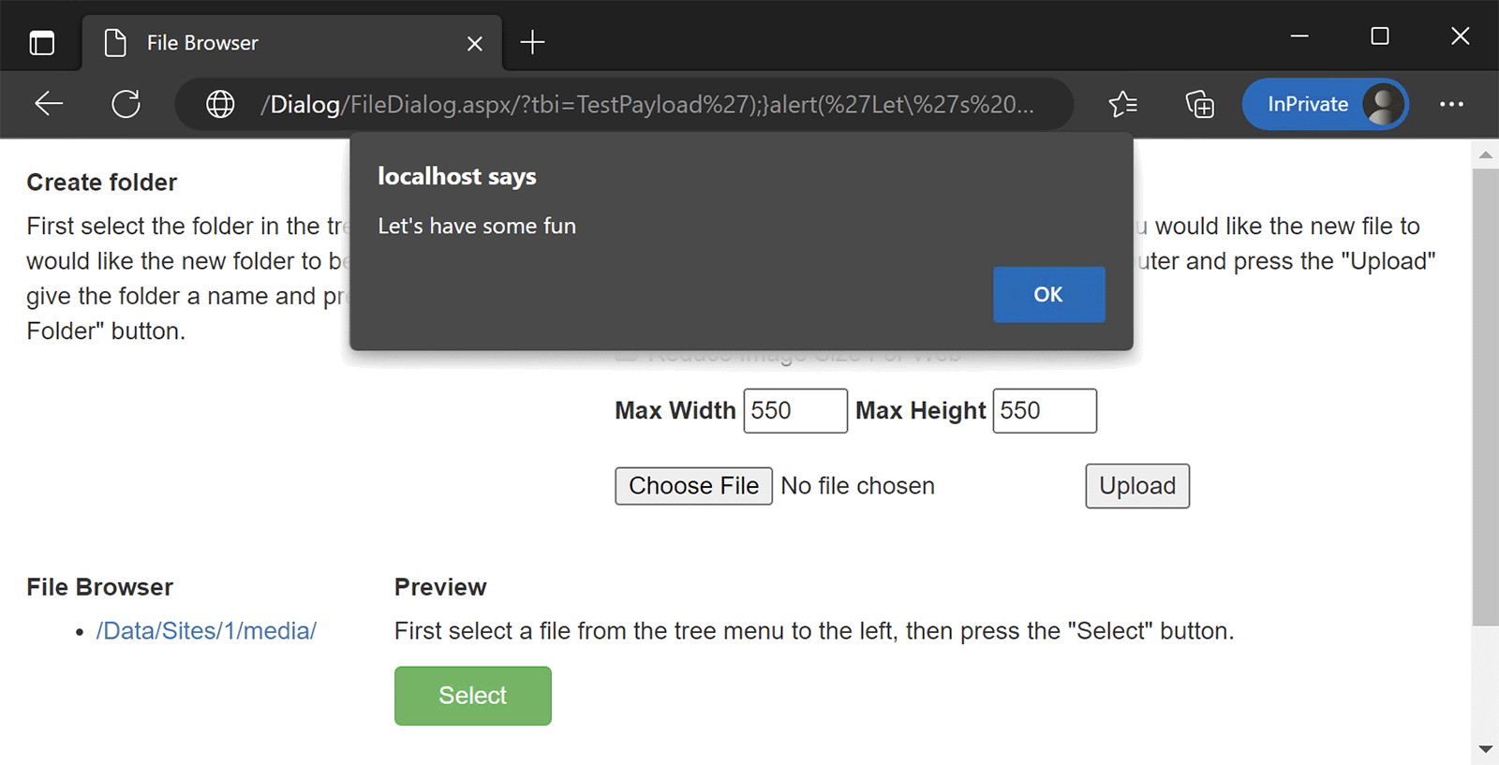Click inside the Max Width field

pos(794,410)
